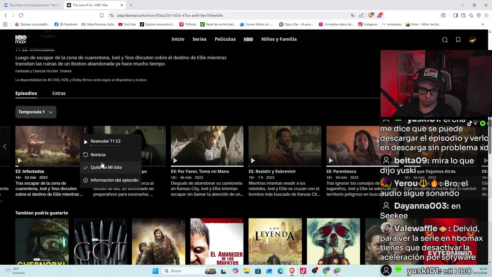Click 'E2: Infectados' episode title text
492x277 pixels.
(x=30, y=171)
